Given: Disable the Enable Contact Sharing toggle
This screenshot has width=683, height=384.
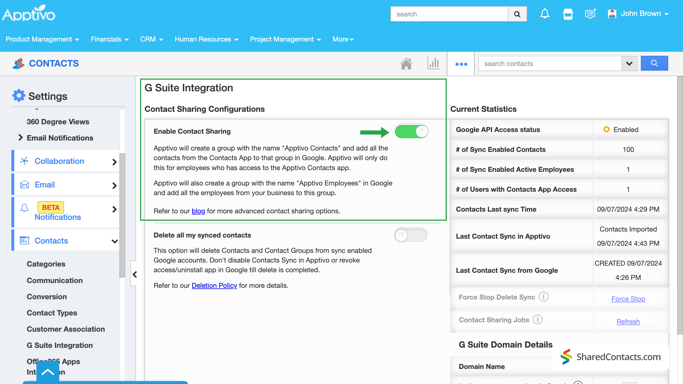Looking at the screenshot, I should click(x=411, y=132).
